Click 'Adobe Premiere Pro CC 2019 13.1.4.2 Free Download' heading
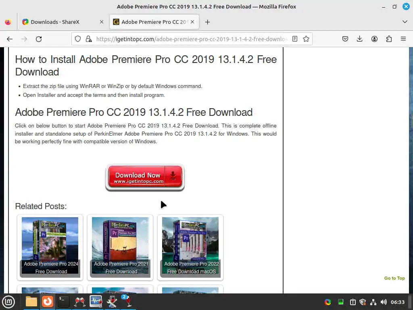Screen dimensions: 413x310 click(x=133, y=112)
